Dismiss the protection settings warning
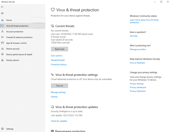Screen dimensions: 170x132 [x=54, y=97]
